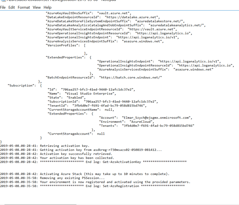The height and width of the screenshot is (205, 239).
Task: Open the Format menu
Action: (x=24, y=8)
